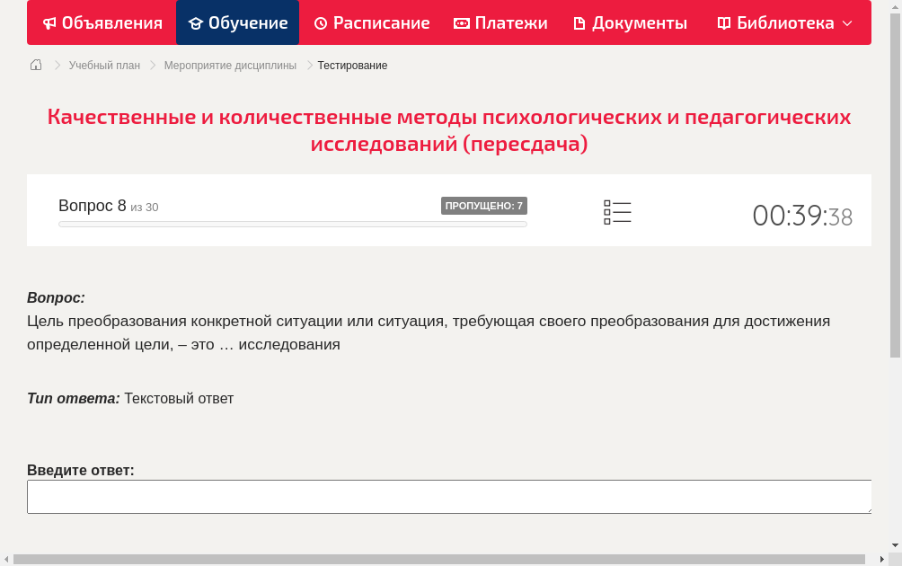Click the payment card icon on Платежи
This screenshot has height=566, width=902.
[462, 22]
